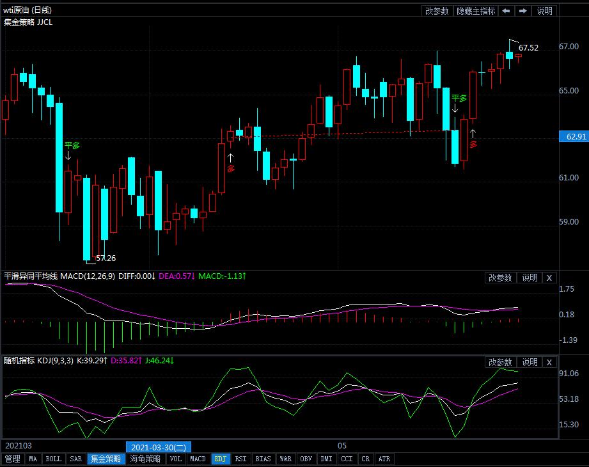Viewport: 589px width, 467px height.
Task: Click the 2021-03-30 date label on timeline
Action: (x=159, y=446)
